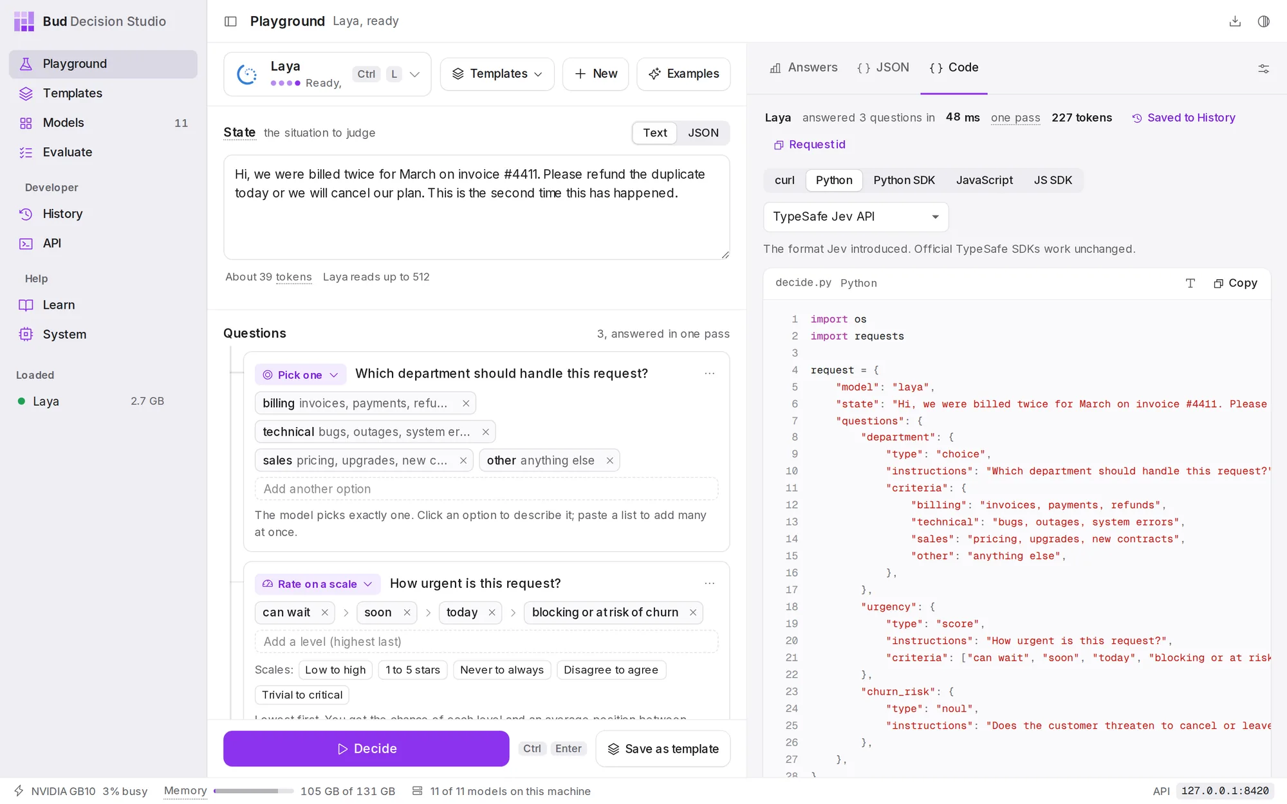Viewport: 1287px width, 804px height.
Task: Select the JS SDK code language
Action: point(1053,181)
